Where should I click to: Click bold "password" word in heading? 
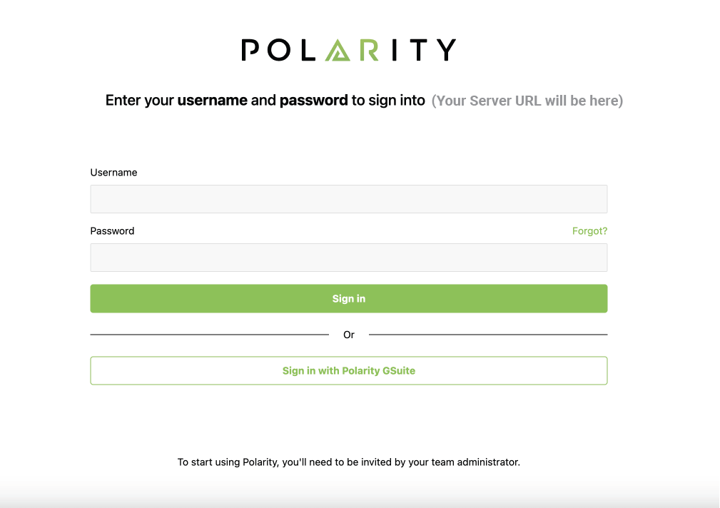(x=313, y=101)
